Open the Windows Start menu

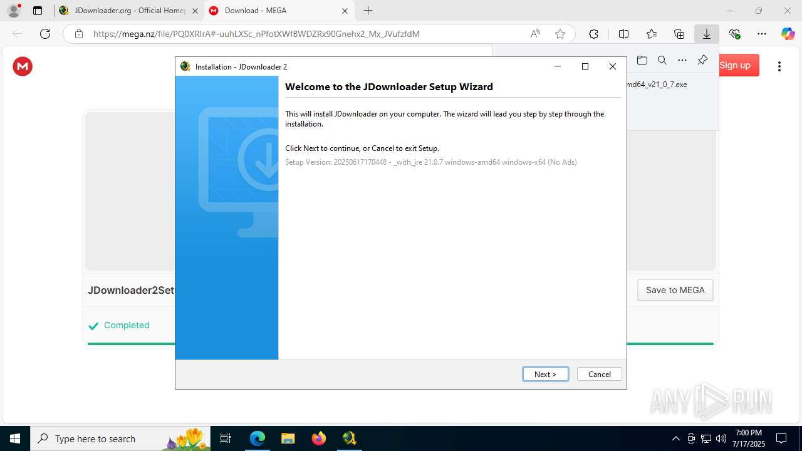[15, 438]
